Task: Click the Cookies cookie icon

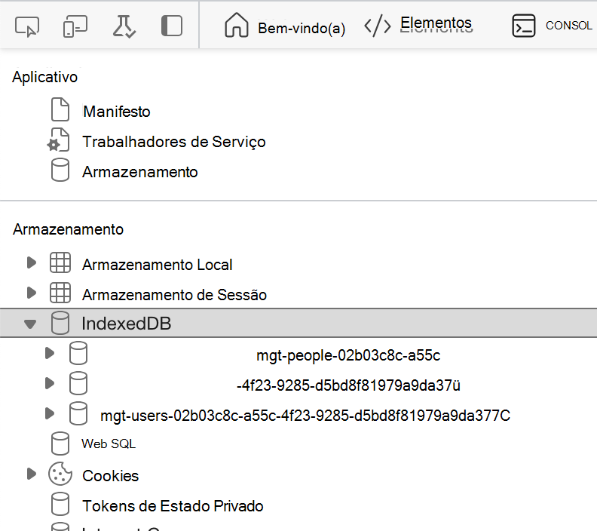Action: 60,474
